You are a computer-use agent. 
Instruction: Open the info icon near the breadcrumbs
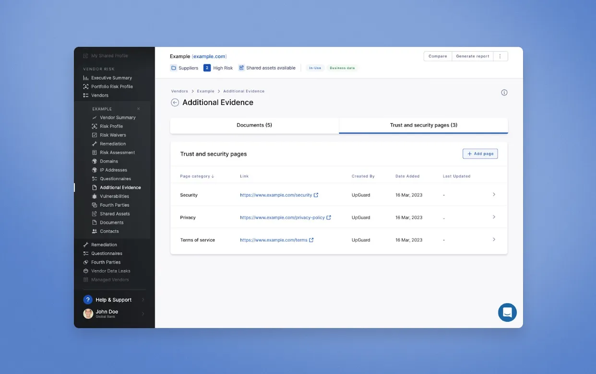tap(504, 93)
